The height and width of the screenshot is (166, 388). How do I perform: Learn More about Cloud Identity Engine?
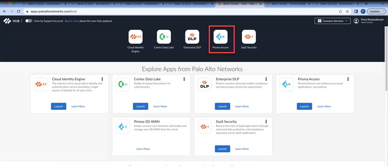tap(78, 107)
